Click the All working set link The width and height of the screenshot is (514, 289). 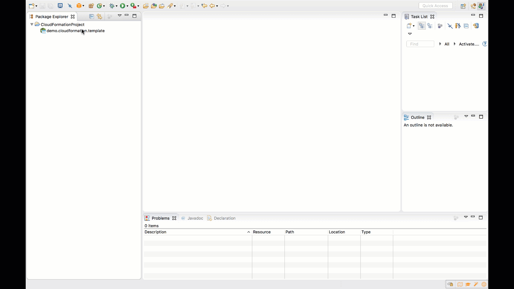click(x=447, y=44)
